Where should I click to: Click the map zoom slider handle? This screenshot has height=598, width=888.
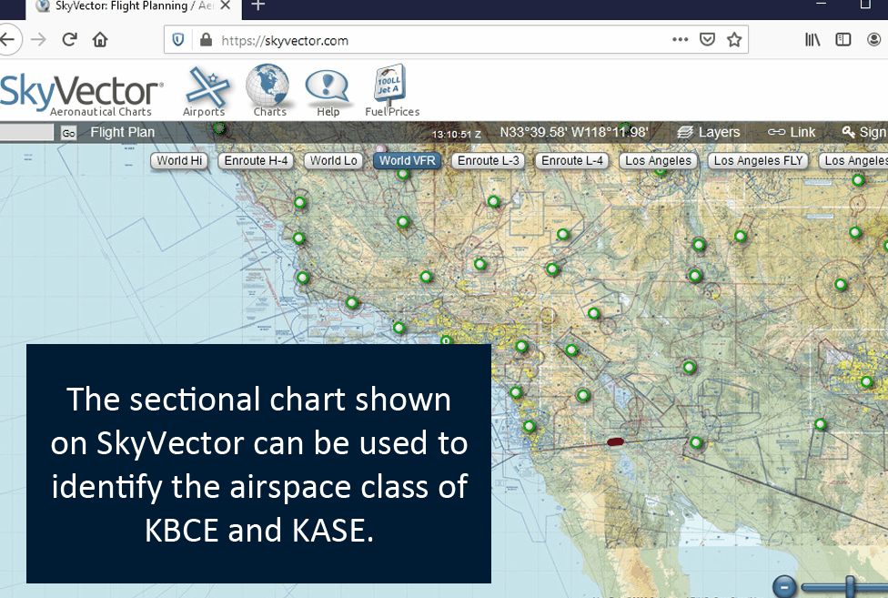pos(850,587)
